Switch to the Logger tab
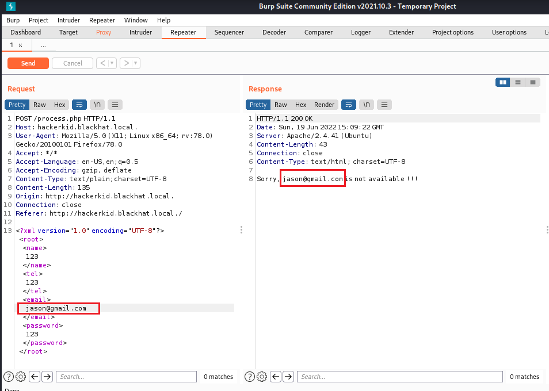The height and width of the screenshot is (391, 549). click(x=361, y=33)
